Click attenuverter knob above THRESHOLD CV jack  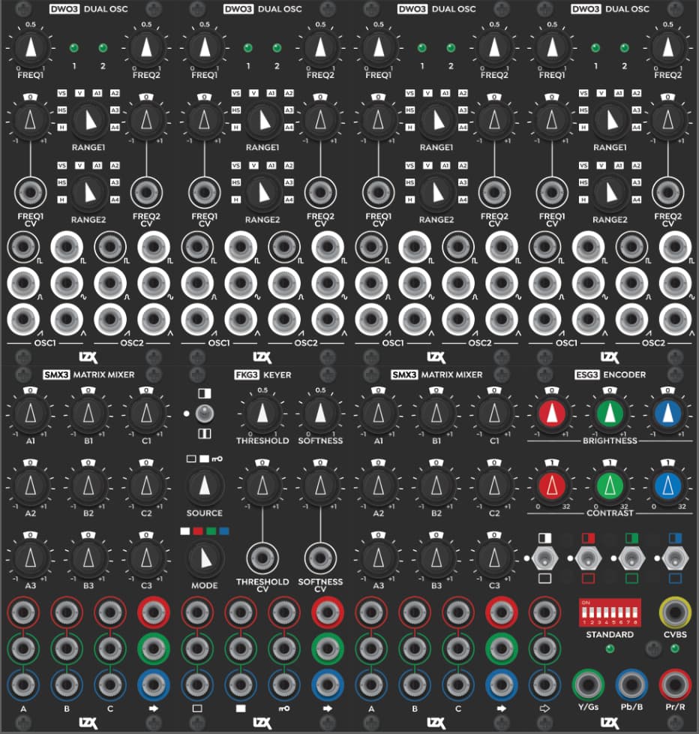pos(262,486)
